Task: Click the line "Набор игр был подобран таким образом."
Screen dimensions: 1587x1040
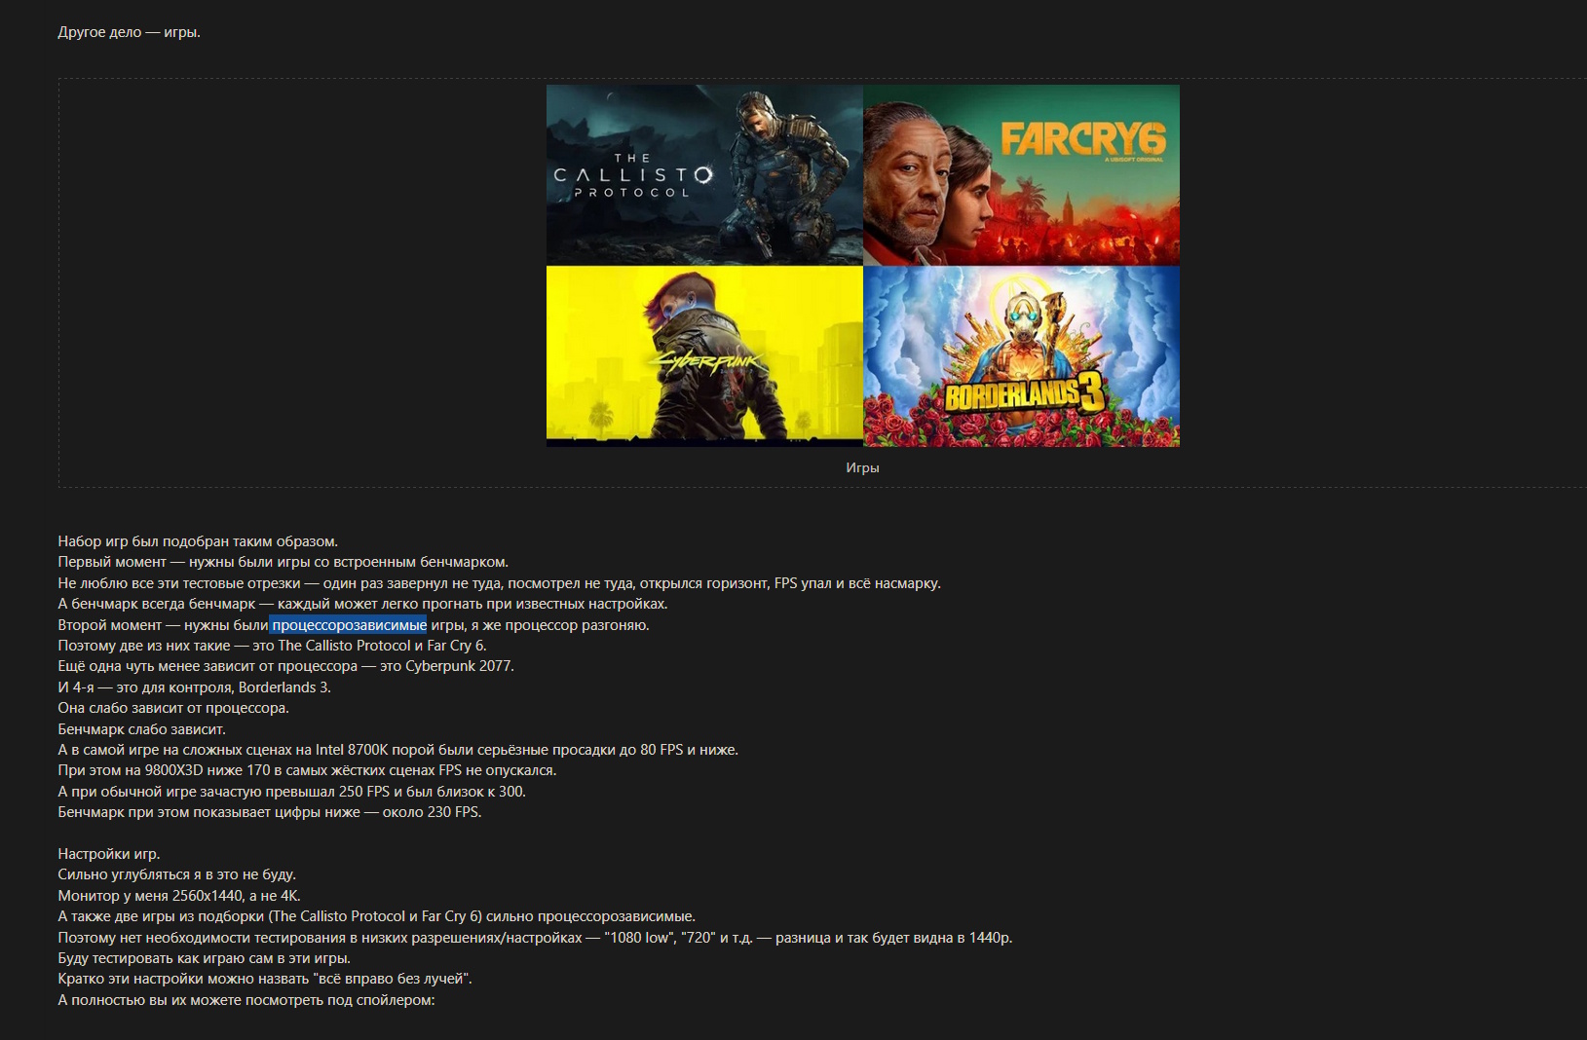Action: click(x=198, y=541)
